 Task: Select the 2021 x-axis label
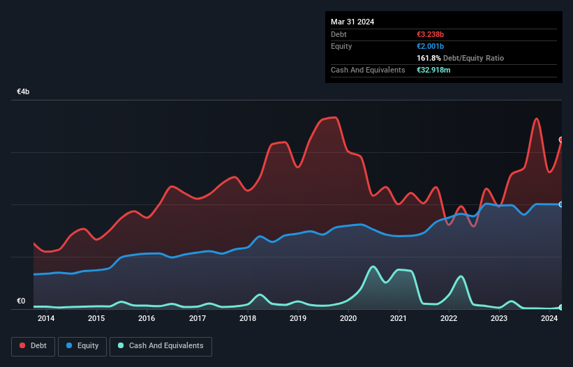pyautogui.click(x=399, y=318)
